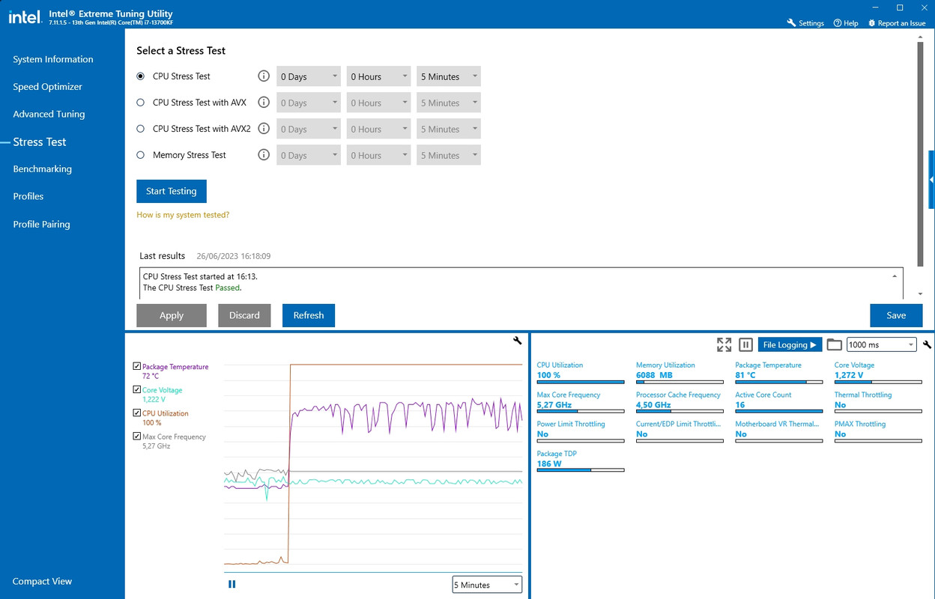Change graph time span 5 Minutes dropdown
935x599 pixels.
click(x=487, y=585)
